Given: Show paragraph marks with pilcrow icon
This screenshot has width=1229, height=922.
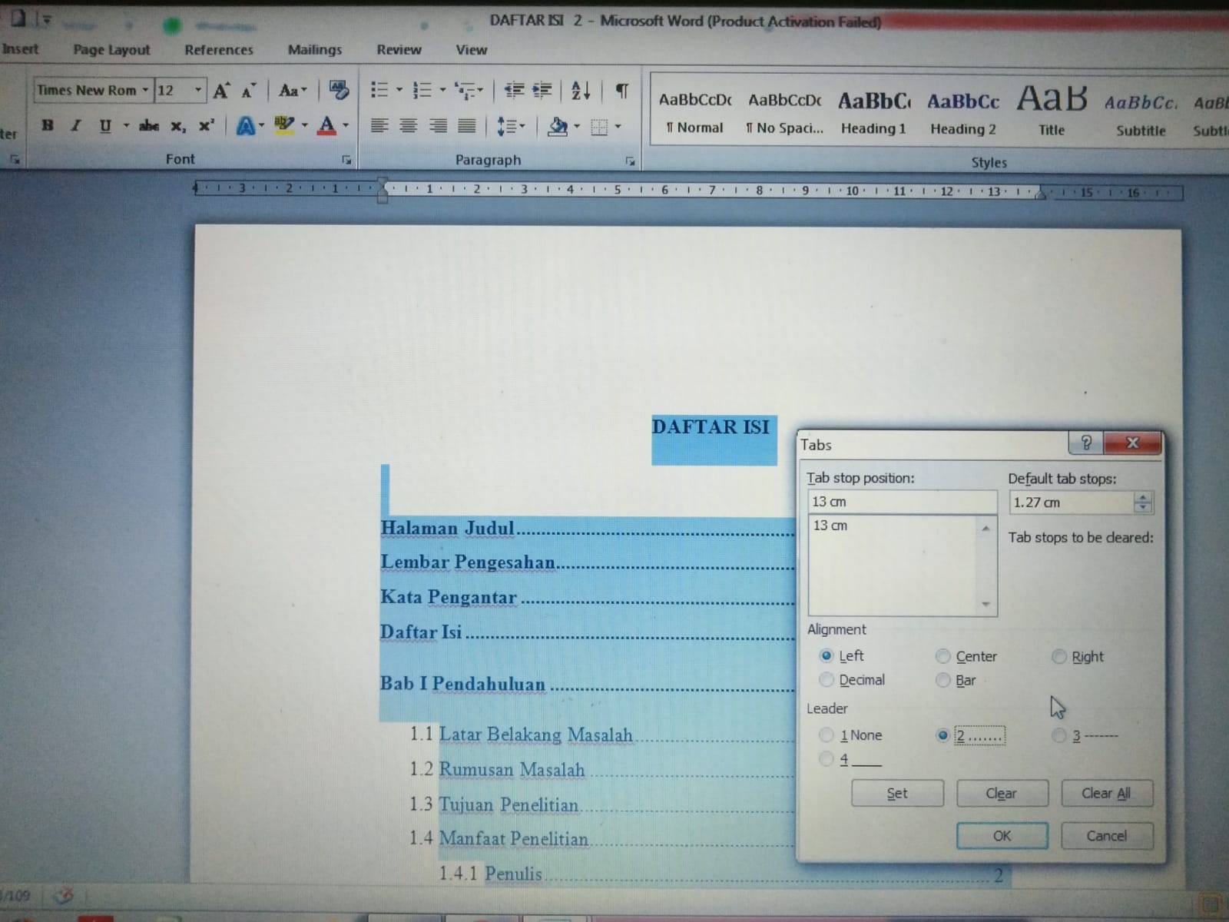Looking at the screenshot, I should [622, 91].
